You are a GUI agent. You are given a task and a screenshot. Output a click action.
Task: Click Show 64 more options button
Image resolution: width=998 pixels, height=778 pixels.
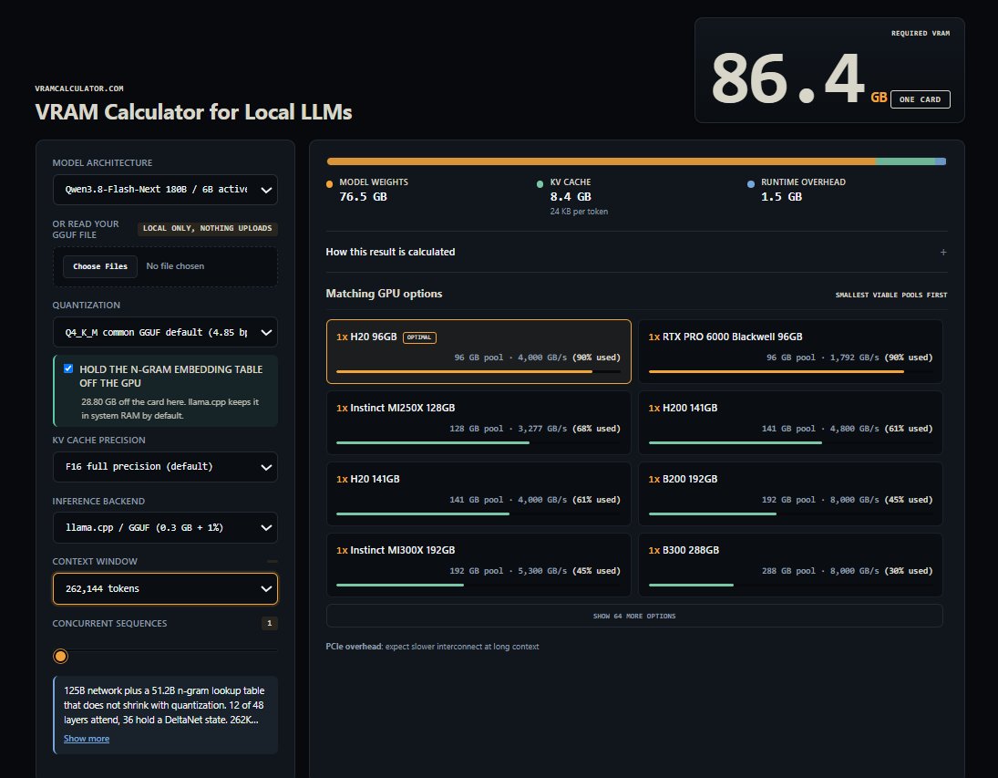(x=634, y=617)
